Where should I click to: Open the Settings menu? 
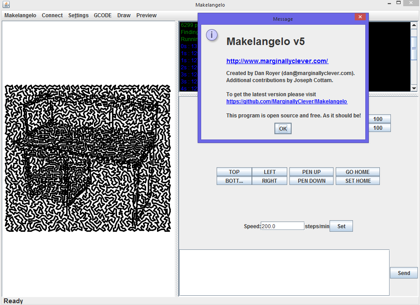coord(78,15)
